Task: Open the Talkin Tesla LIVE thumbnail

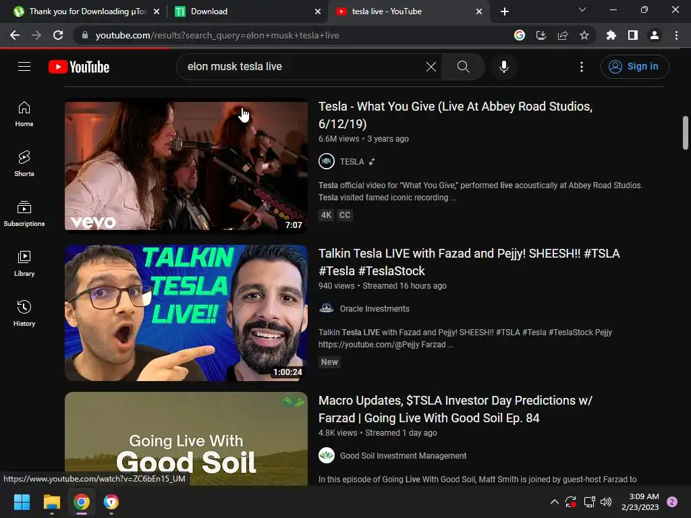Action: (186, 313)
